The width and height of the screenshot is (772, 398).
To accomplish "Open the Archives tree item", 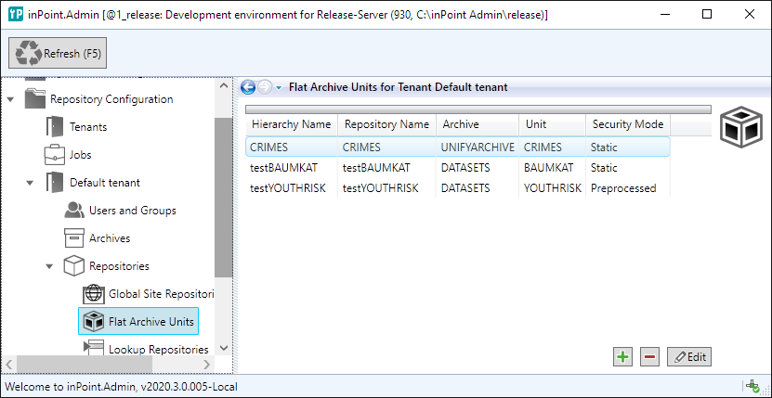I will (110, 238).
